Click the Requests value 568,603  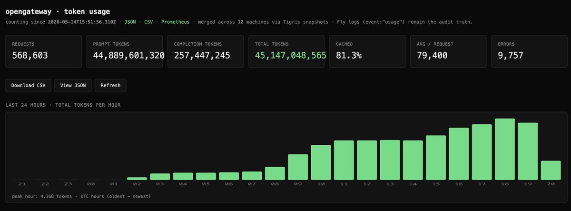click(30, 55)
